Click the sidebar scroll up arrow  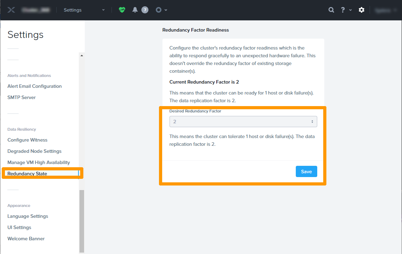(82, 56)
